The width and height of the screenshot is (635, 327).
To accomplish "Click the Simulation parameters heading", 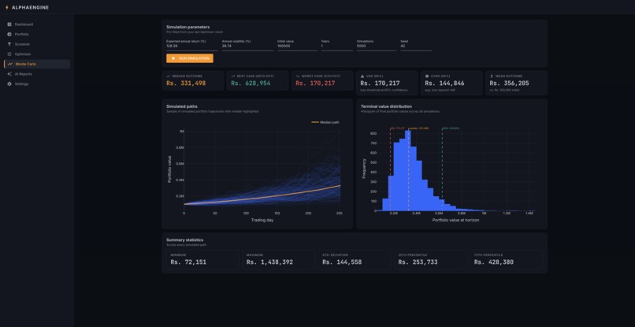I will pyautogui.click(x=188, y=27).
